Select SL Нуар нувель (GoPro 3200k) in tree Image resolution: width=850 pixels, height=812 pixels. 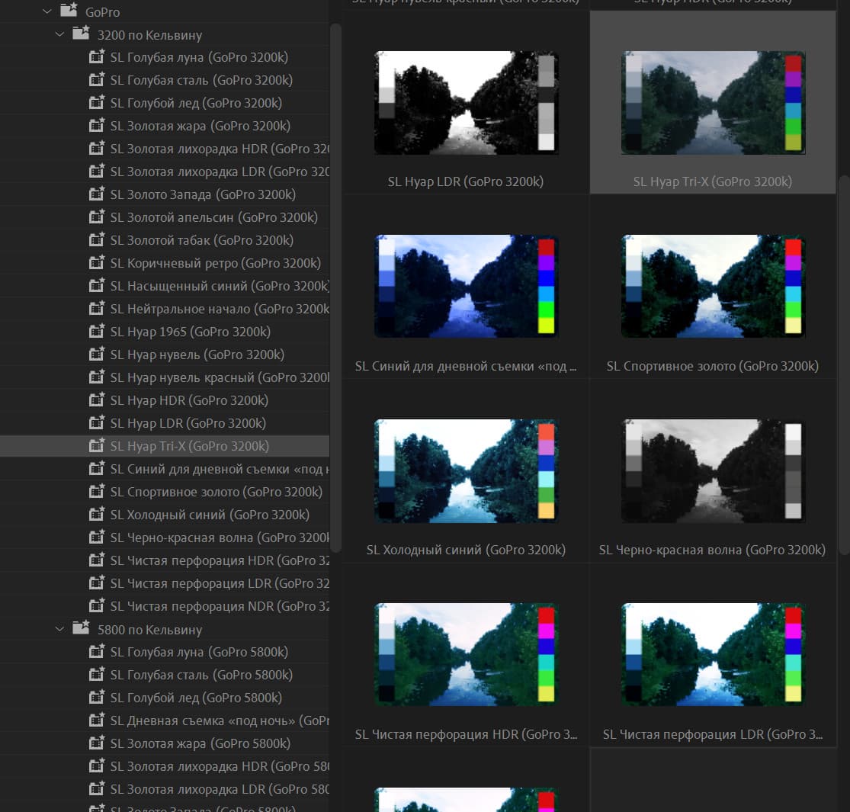click(x=165, y=355)
